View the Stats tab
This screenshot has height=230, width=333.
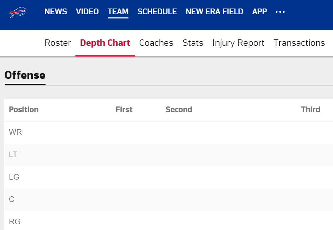pyautogui.click(x=193, y=43)
